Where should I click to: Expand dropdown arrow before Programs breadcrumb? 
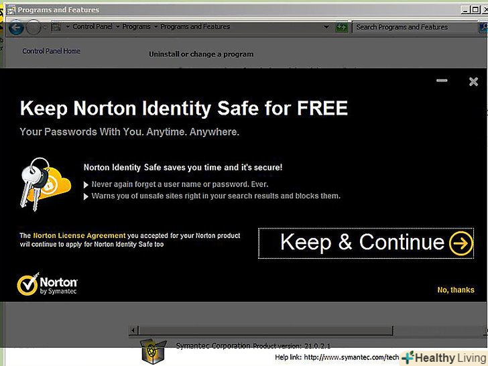point(118,27)
